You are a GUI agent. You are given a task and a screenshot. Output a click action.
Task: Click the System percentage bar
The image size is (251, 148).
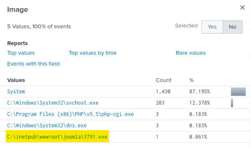tap(238, 92)
